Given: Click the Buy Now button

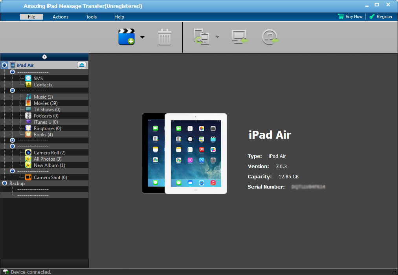Looking at the screenshot, I should point(350,16).
